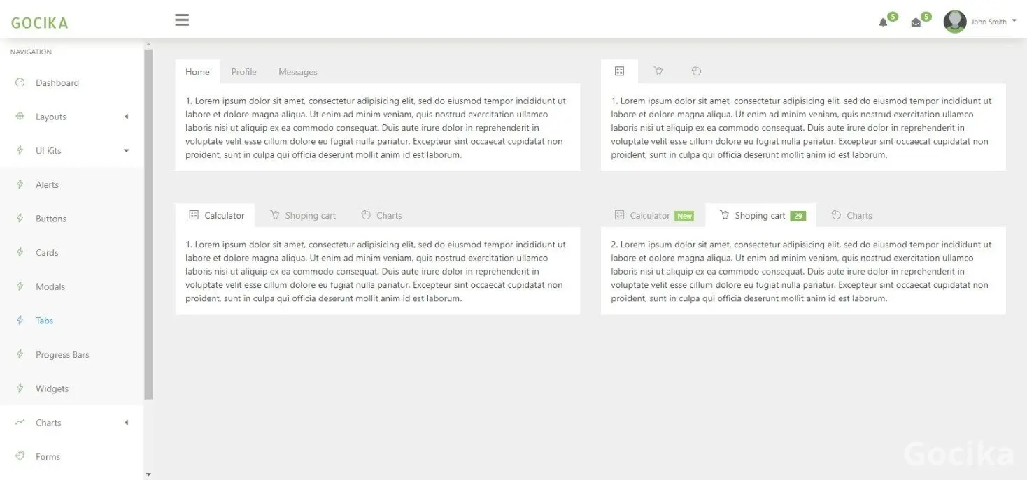
Task: Expand the Layouts submenu arrow
Action: click(x=127, y=117)
